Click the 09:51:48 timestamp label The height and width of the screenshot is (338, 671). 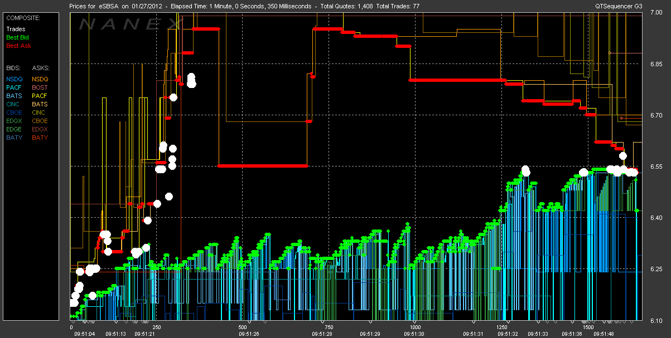click(604, 334)
